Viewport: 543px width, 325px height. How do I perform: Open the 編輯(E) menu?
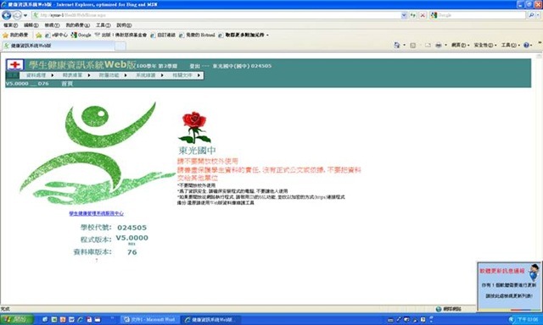[31, 25]
